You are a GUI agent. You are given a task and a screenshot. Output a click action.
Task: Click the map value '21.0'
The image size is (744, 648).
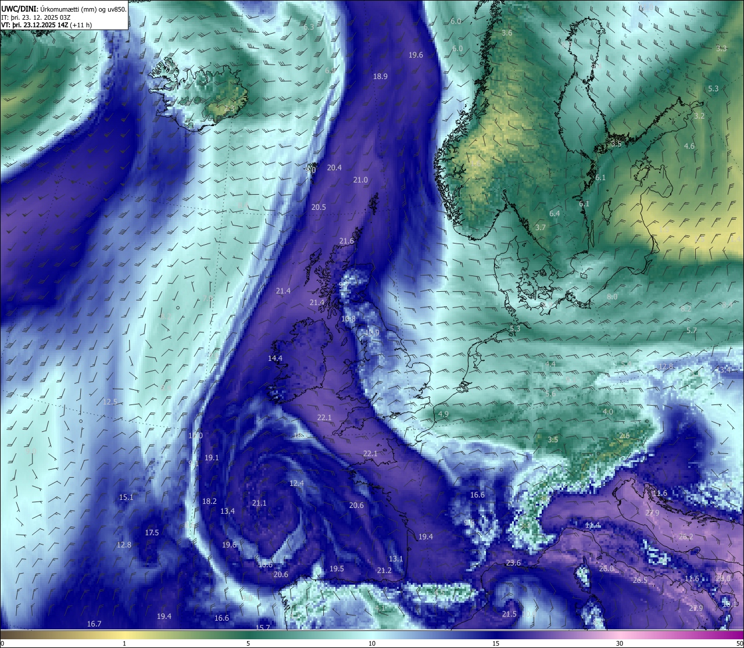pos(360,180)
